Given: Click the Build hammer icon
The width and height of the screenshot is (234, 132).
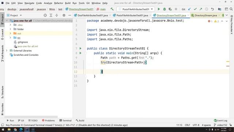Looking at the screenshot, I should coord(112,9).
